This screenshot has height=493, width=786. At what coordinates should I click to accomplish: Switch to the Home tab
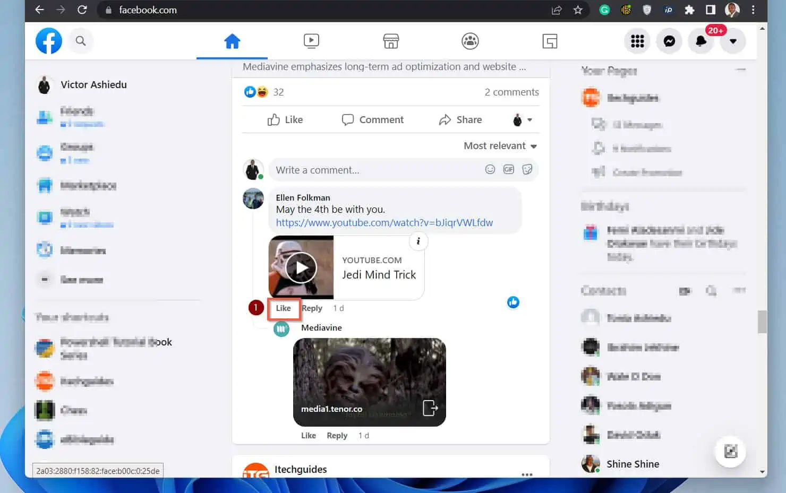click(232, 41)
